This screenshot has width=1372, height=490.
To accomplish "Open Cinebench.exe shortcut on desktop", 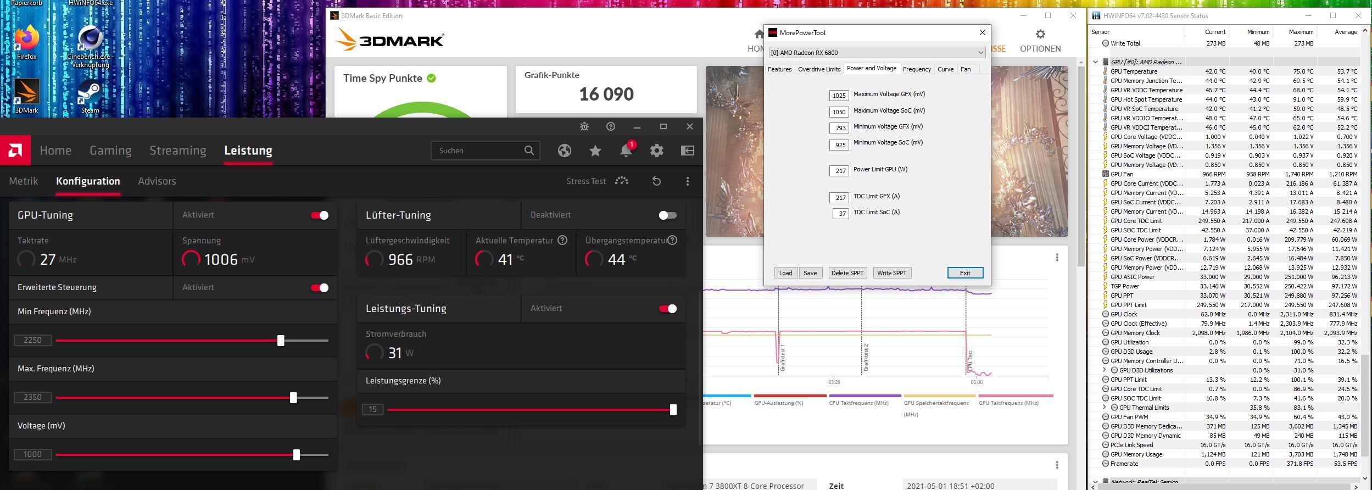I will (x=90, y=46).
